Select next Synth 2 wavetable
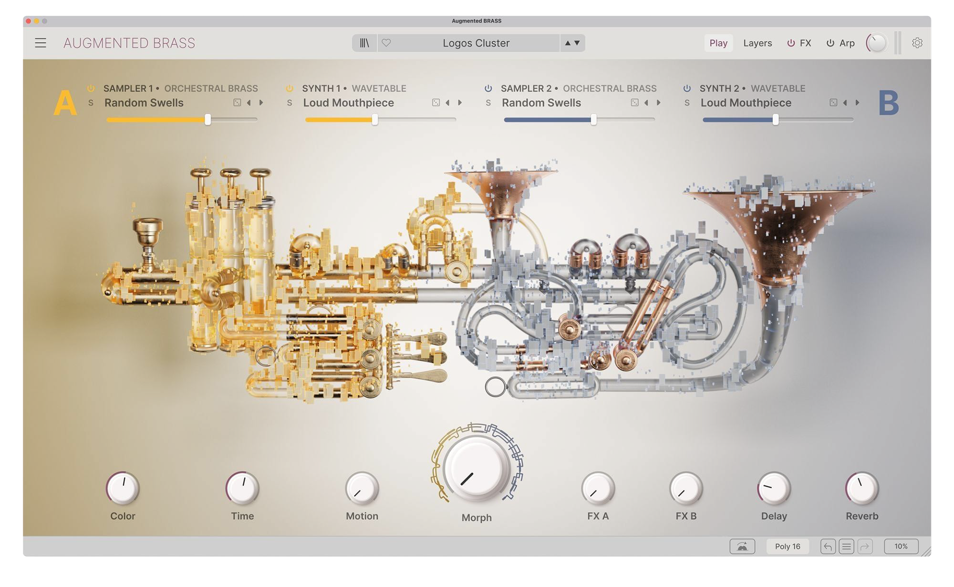Screen dimensions: 954x587 point(858,102)
